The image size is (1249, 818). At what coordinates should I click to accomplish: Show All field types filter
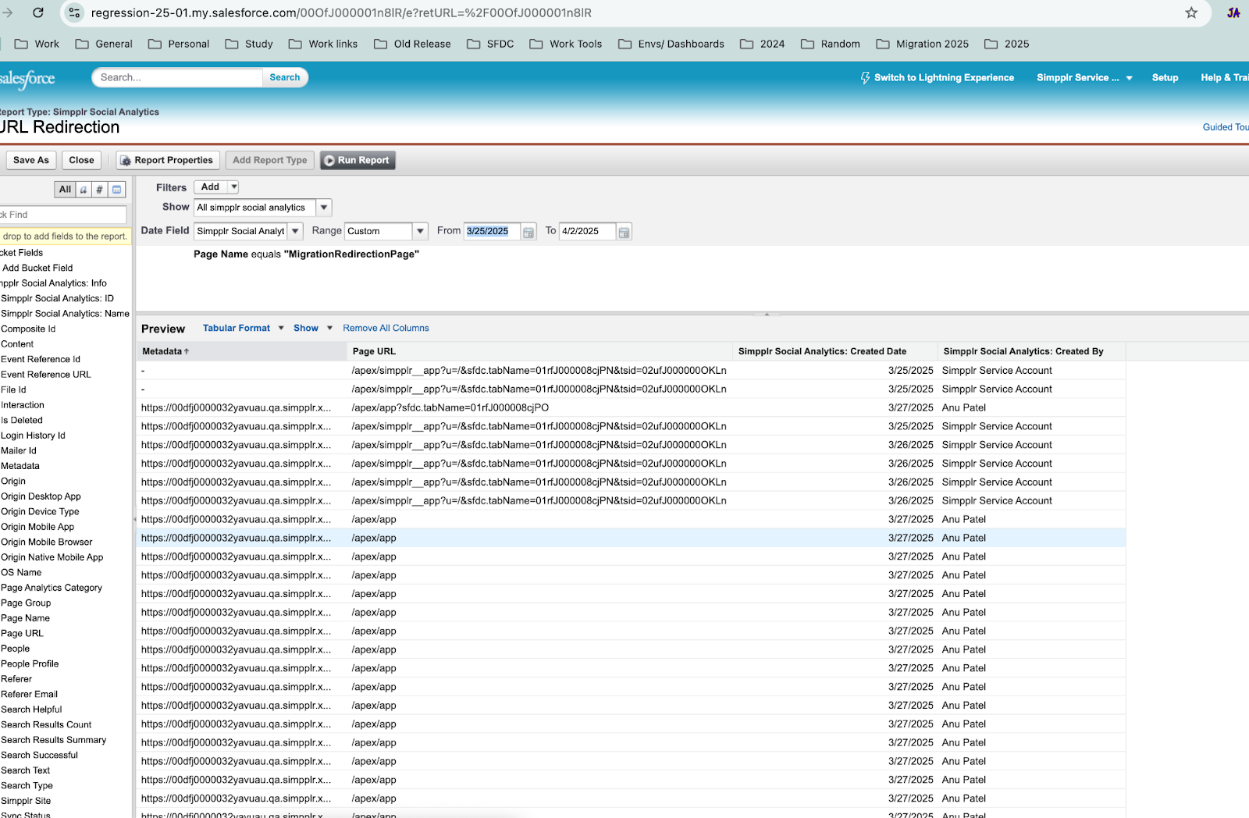click(x=65, y=190)
